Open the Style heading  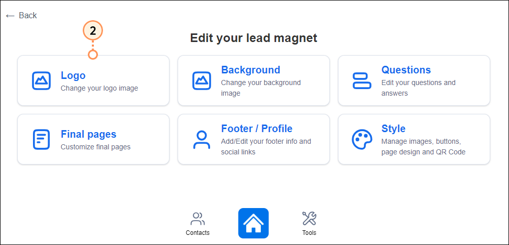tap(393, 129)
